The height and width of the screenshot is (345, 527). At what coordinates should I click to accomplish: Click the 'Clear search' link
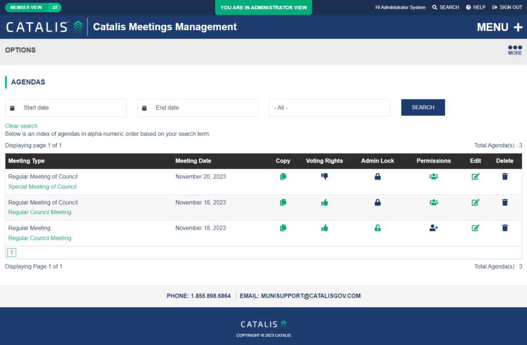tap(21, 126)
